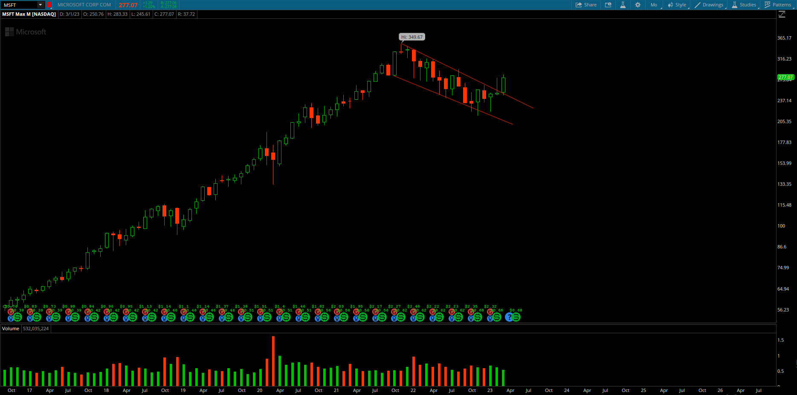Click the rightmost green dividend $0.68 icon
Screen dimensions: 797x395
(x=516, y=317)
